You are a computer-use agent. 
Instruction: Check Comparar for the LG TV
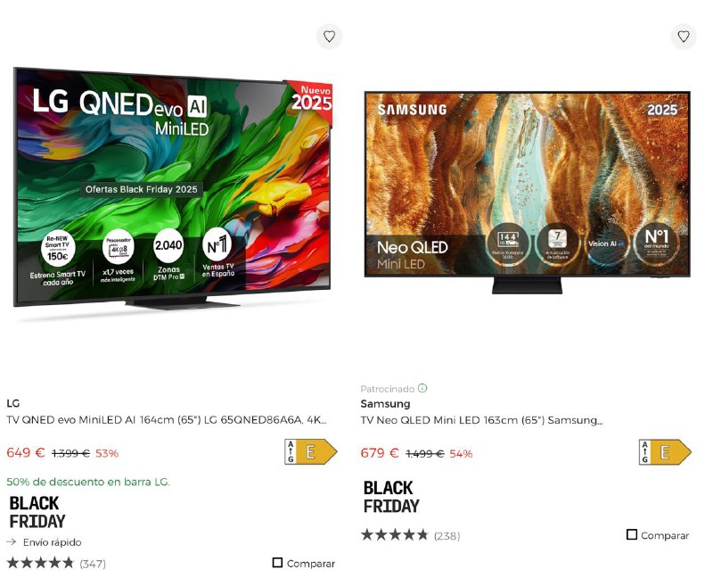277,563
